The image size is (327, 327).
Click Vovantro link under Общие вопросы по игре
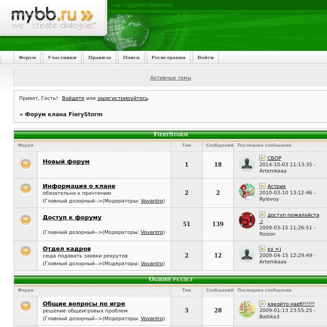(x=152, y=318)
